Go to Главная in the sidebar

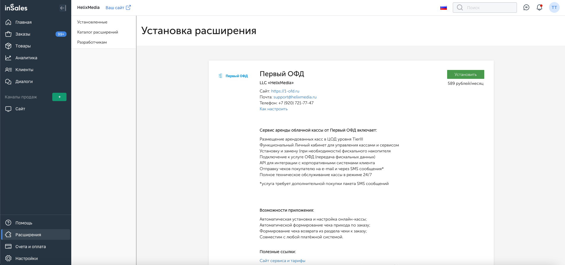click(23, 22)
